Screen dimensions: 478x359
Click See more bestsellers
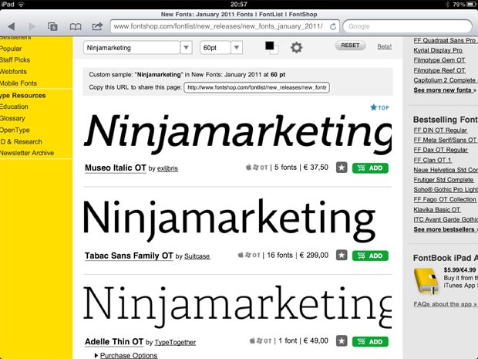[x=446, y=229]
